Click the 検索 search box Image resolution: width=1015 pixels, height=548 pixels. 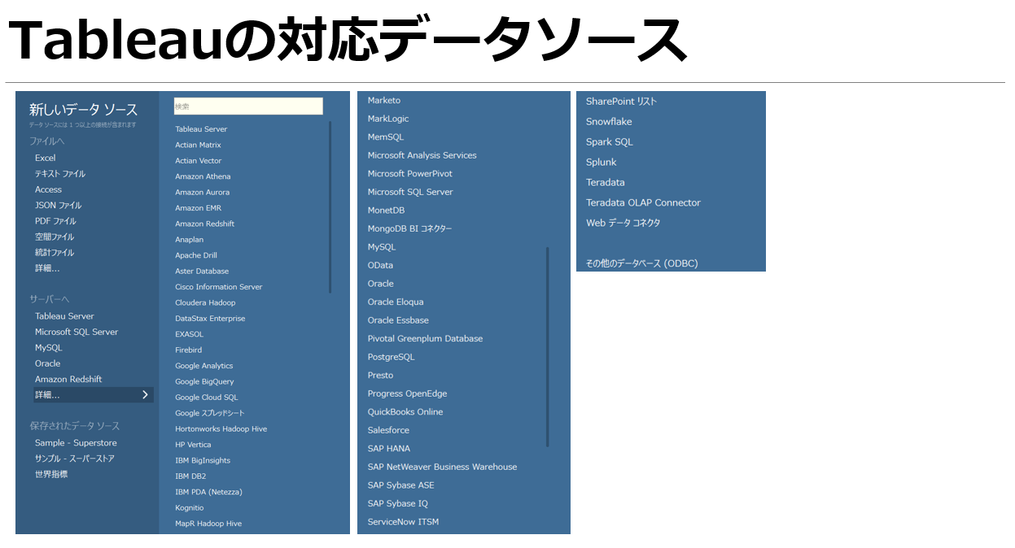(x=248, y=107)
